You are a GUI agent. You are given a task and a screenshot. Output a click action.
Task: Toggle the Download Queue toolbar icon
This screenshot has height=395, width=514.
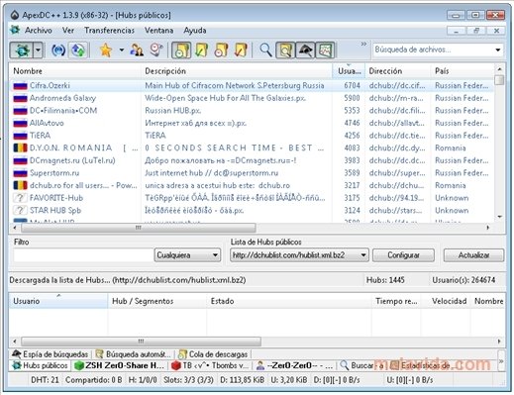(181, 50)
